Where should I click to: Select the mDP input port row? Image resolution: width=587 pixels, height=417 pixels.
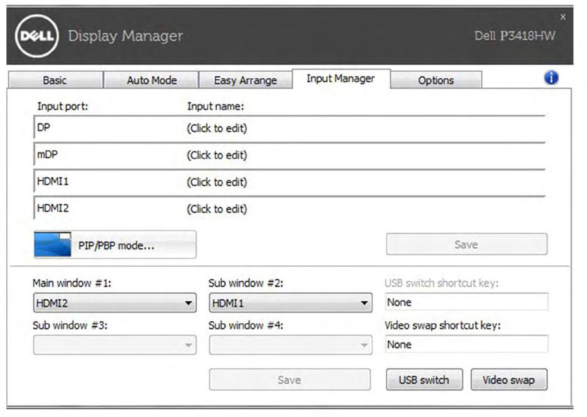pyautogui.click(x=289, y=154)
